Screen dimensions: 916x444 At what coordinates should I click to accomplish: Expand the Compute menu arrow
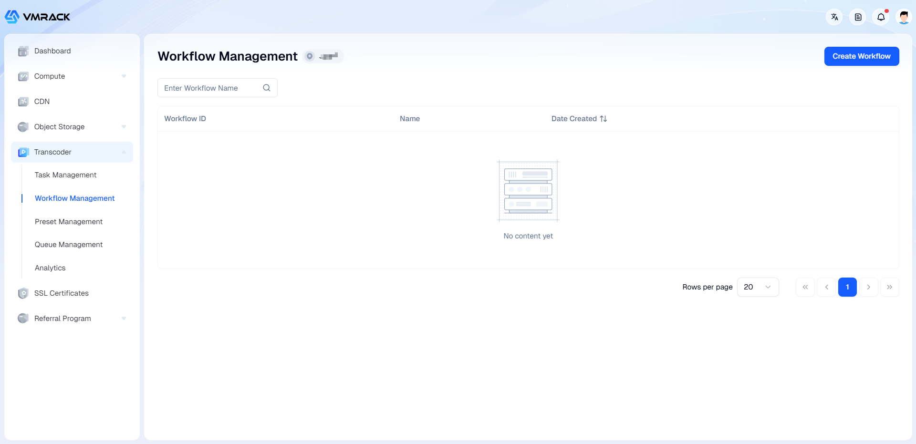point(124,76)
